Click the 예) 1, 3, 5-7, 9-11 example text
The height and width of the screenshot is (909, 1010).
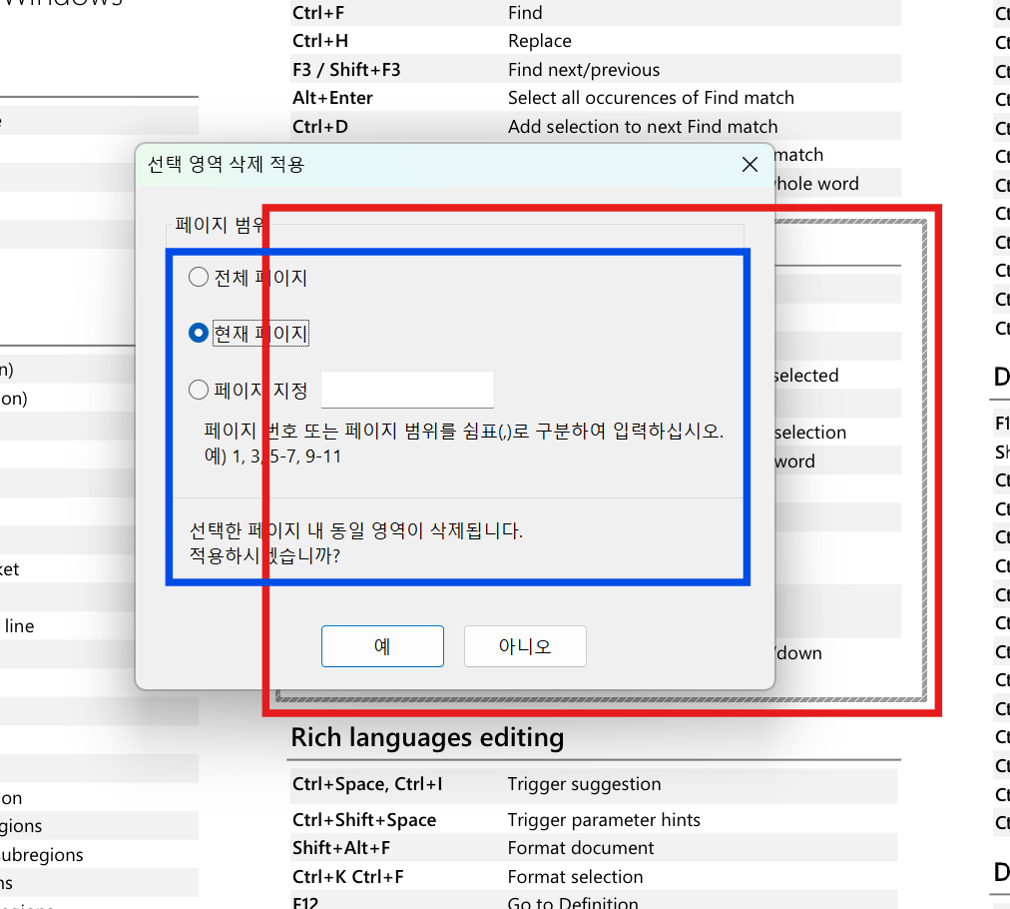coord(273,456)
